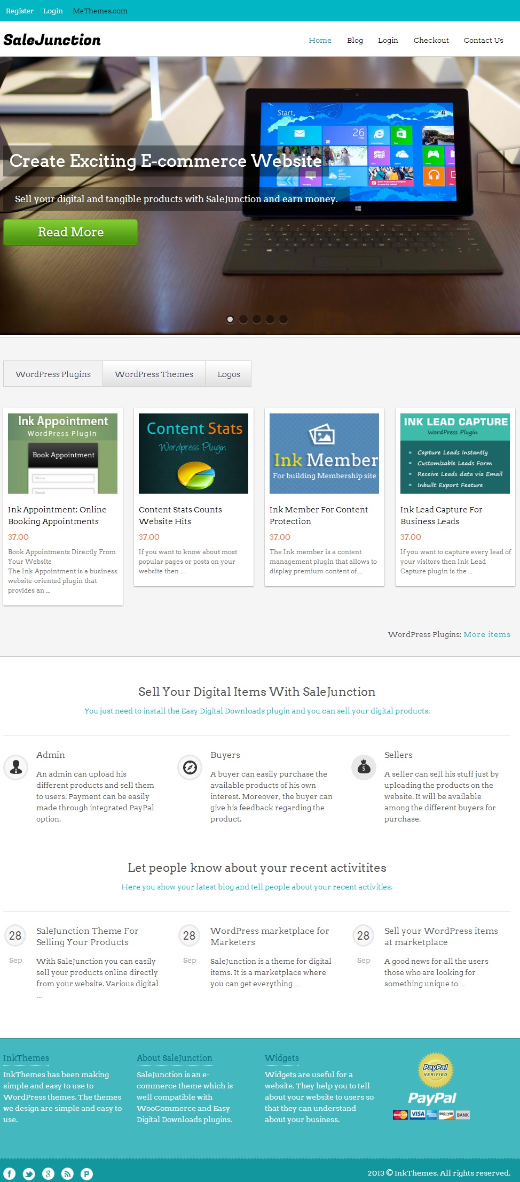Click the Visa payment icon
Viewport: 520px width, 1182px height.
click(417, 1115)
